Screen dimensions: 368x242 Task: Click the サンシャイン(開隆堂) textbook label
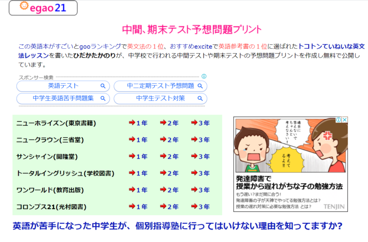click(47, 157)
